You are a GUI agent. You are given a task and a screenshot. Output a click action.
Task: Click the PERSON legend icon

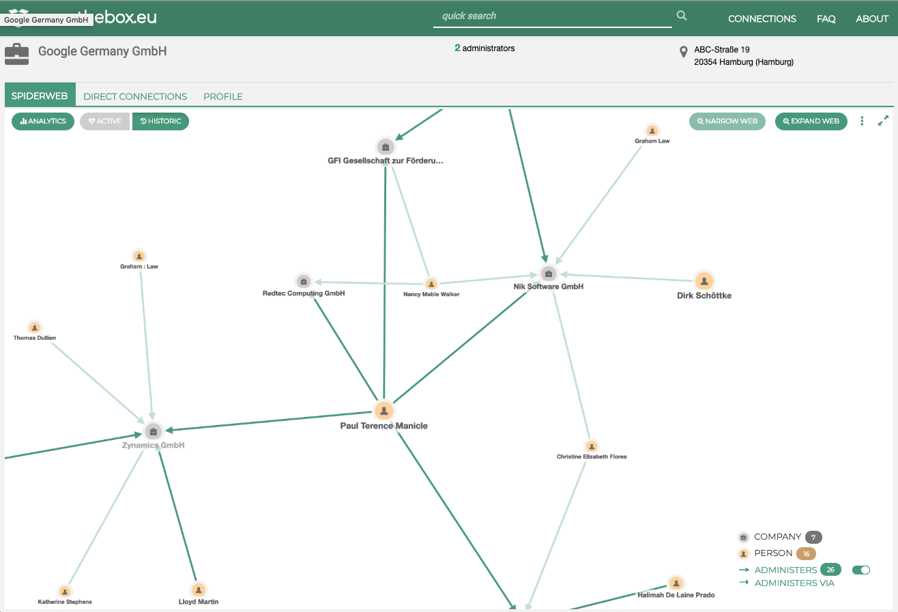(744, 553)
